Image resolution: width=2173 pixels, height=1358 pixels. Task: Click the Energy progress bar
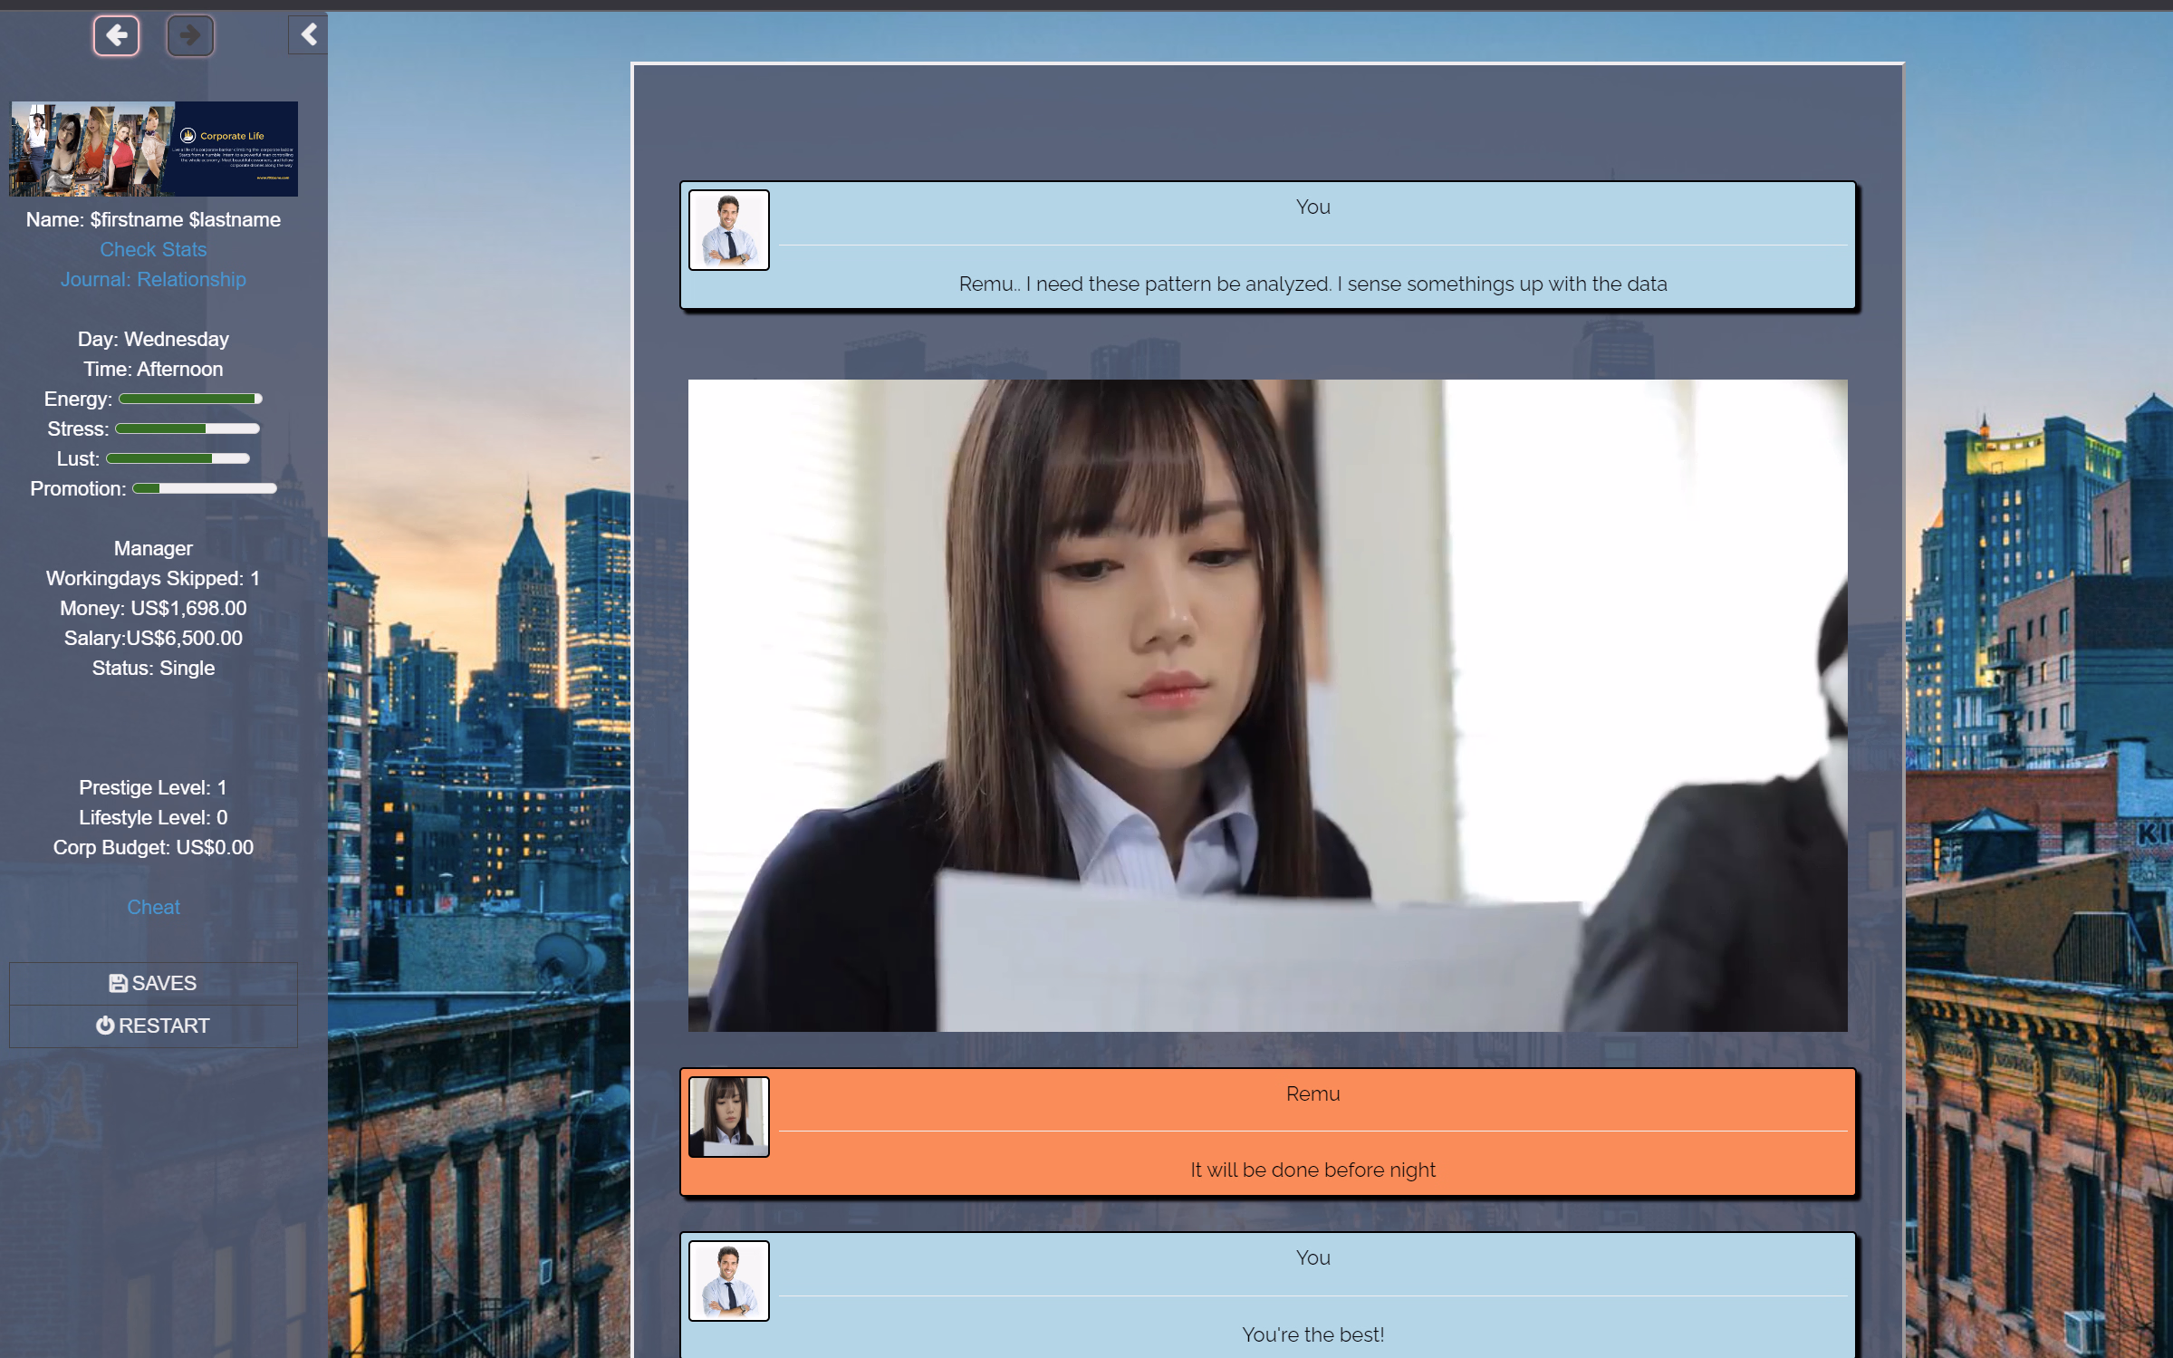[x=190, y=399]
